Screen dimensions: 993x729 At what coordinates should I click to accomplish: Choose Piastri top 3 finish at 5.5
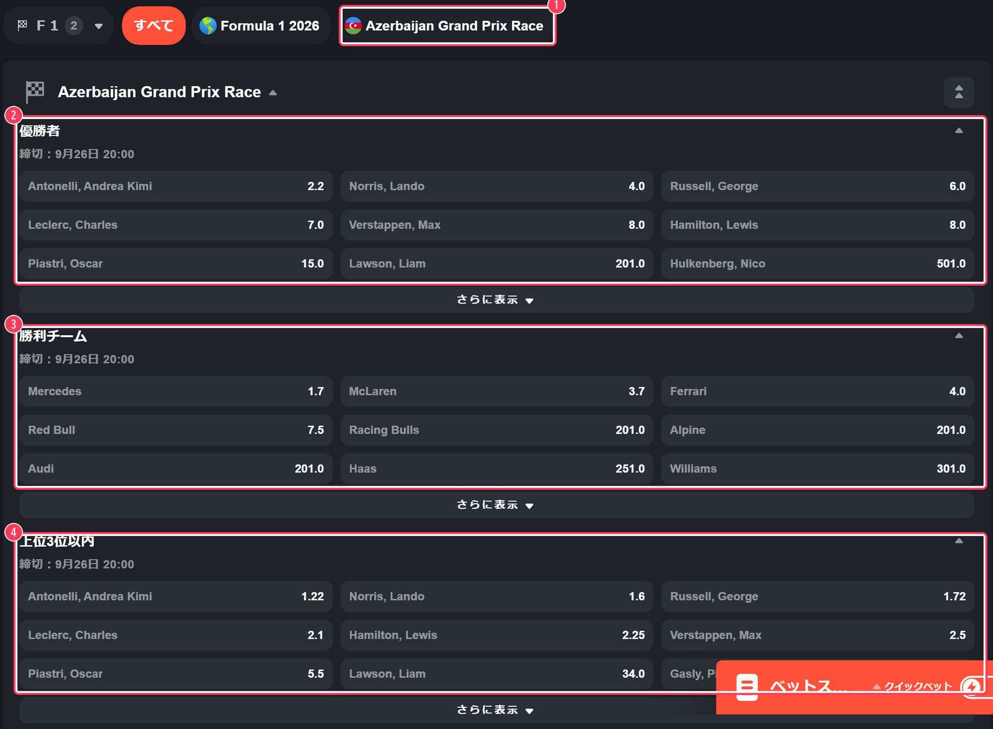176,674
